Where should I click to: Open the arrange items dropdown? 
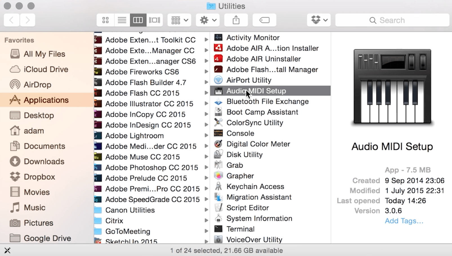[179, 20]
